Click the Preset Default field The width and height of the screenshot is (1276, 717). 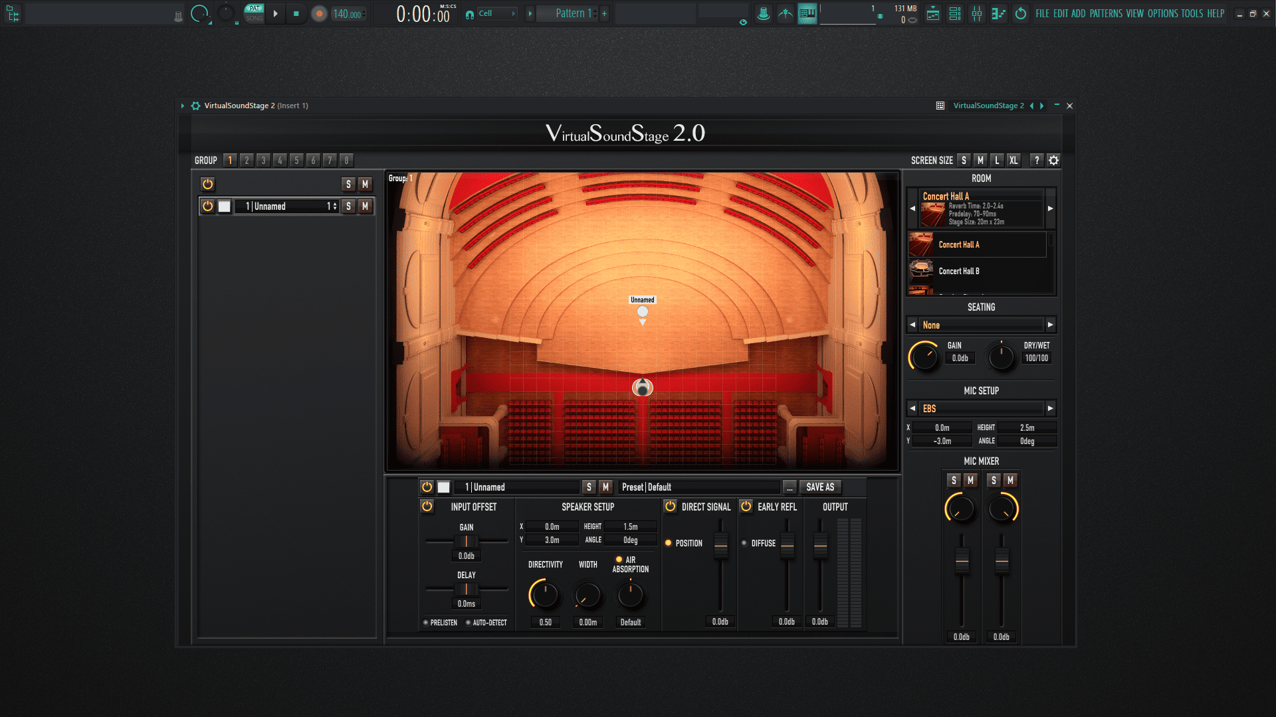(699, 487)
